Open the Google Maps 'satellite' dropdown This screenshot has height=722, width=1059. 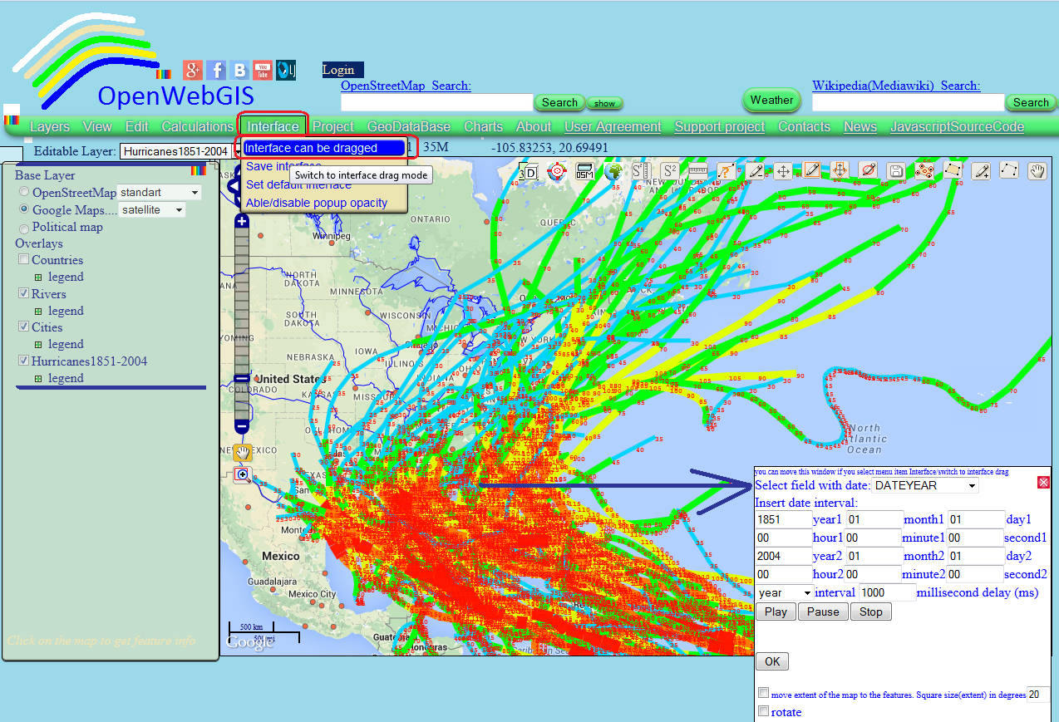tap(152, 210)
